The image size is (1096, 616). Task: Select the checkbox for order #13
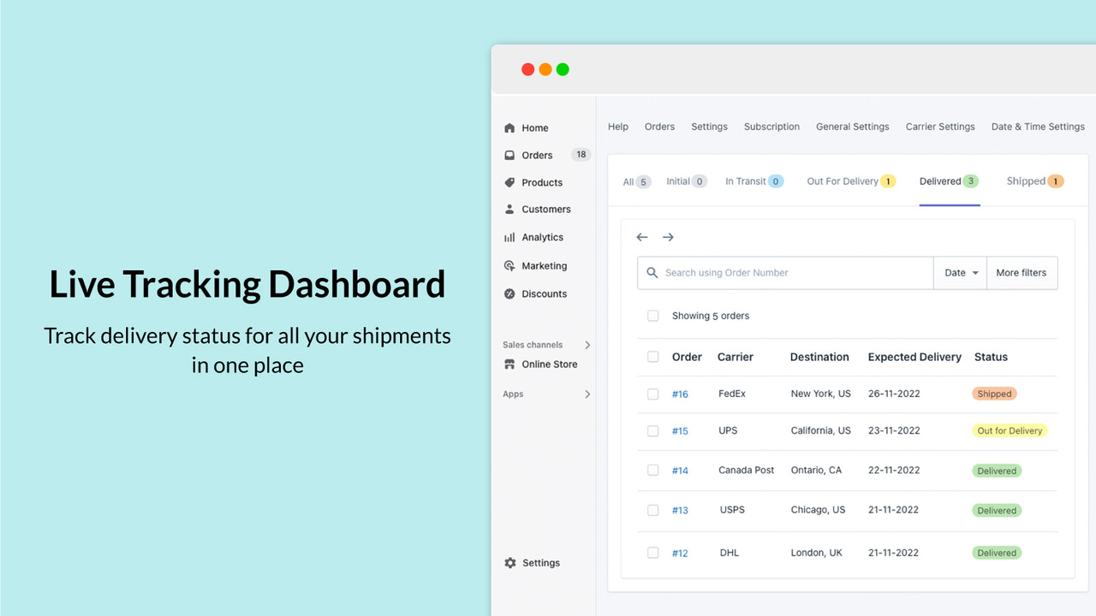(x=653, y=510)
